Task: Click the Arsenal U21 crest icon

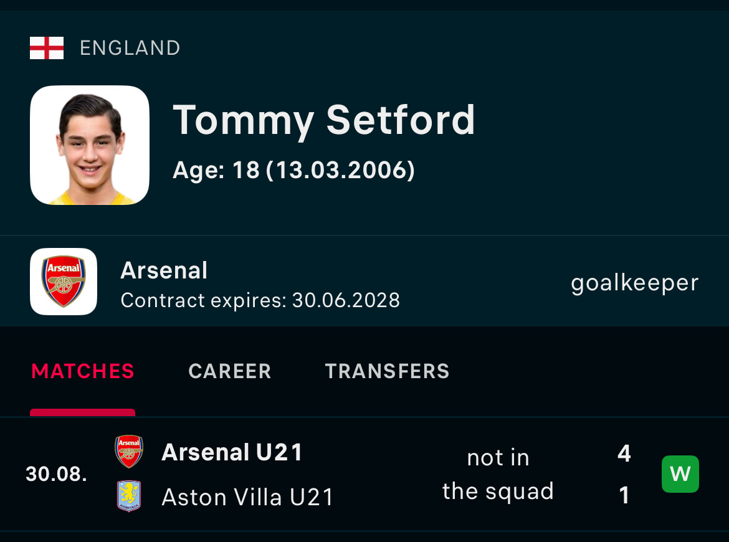Action: click(x=129, y=452)
